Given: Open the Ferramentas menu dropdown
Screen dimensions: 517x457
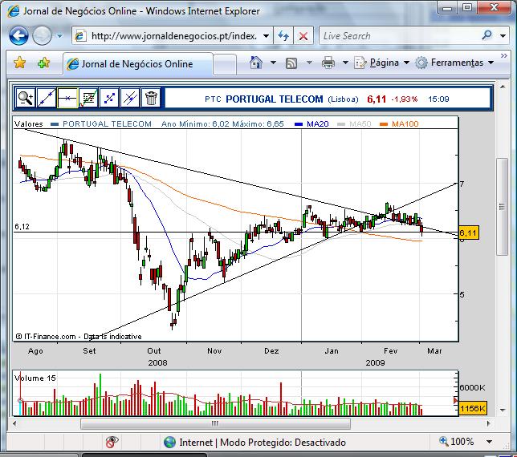Looking at the screenshot, I should pyautogui.click(x=454, y=63).
